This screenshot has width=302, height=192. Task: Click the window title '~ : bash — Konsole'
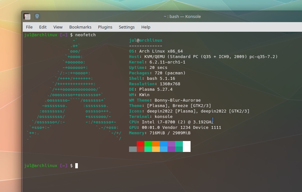[x=182, y=17]
